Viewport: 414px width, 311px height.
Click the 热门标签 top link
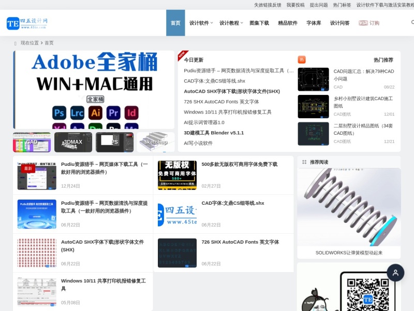tap(342, 5)
